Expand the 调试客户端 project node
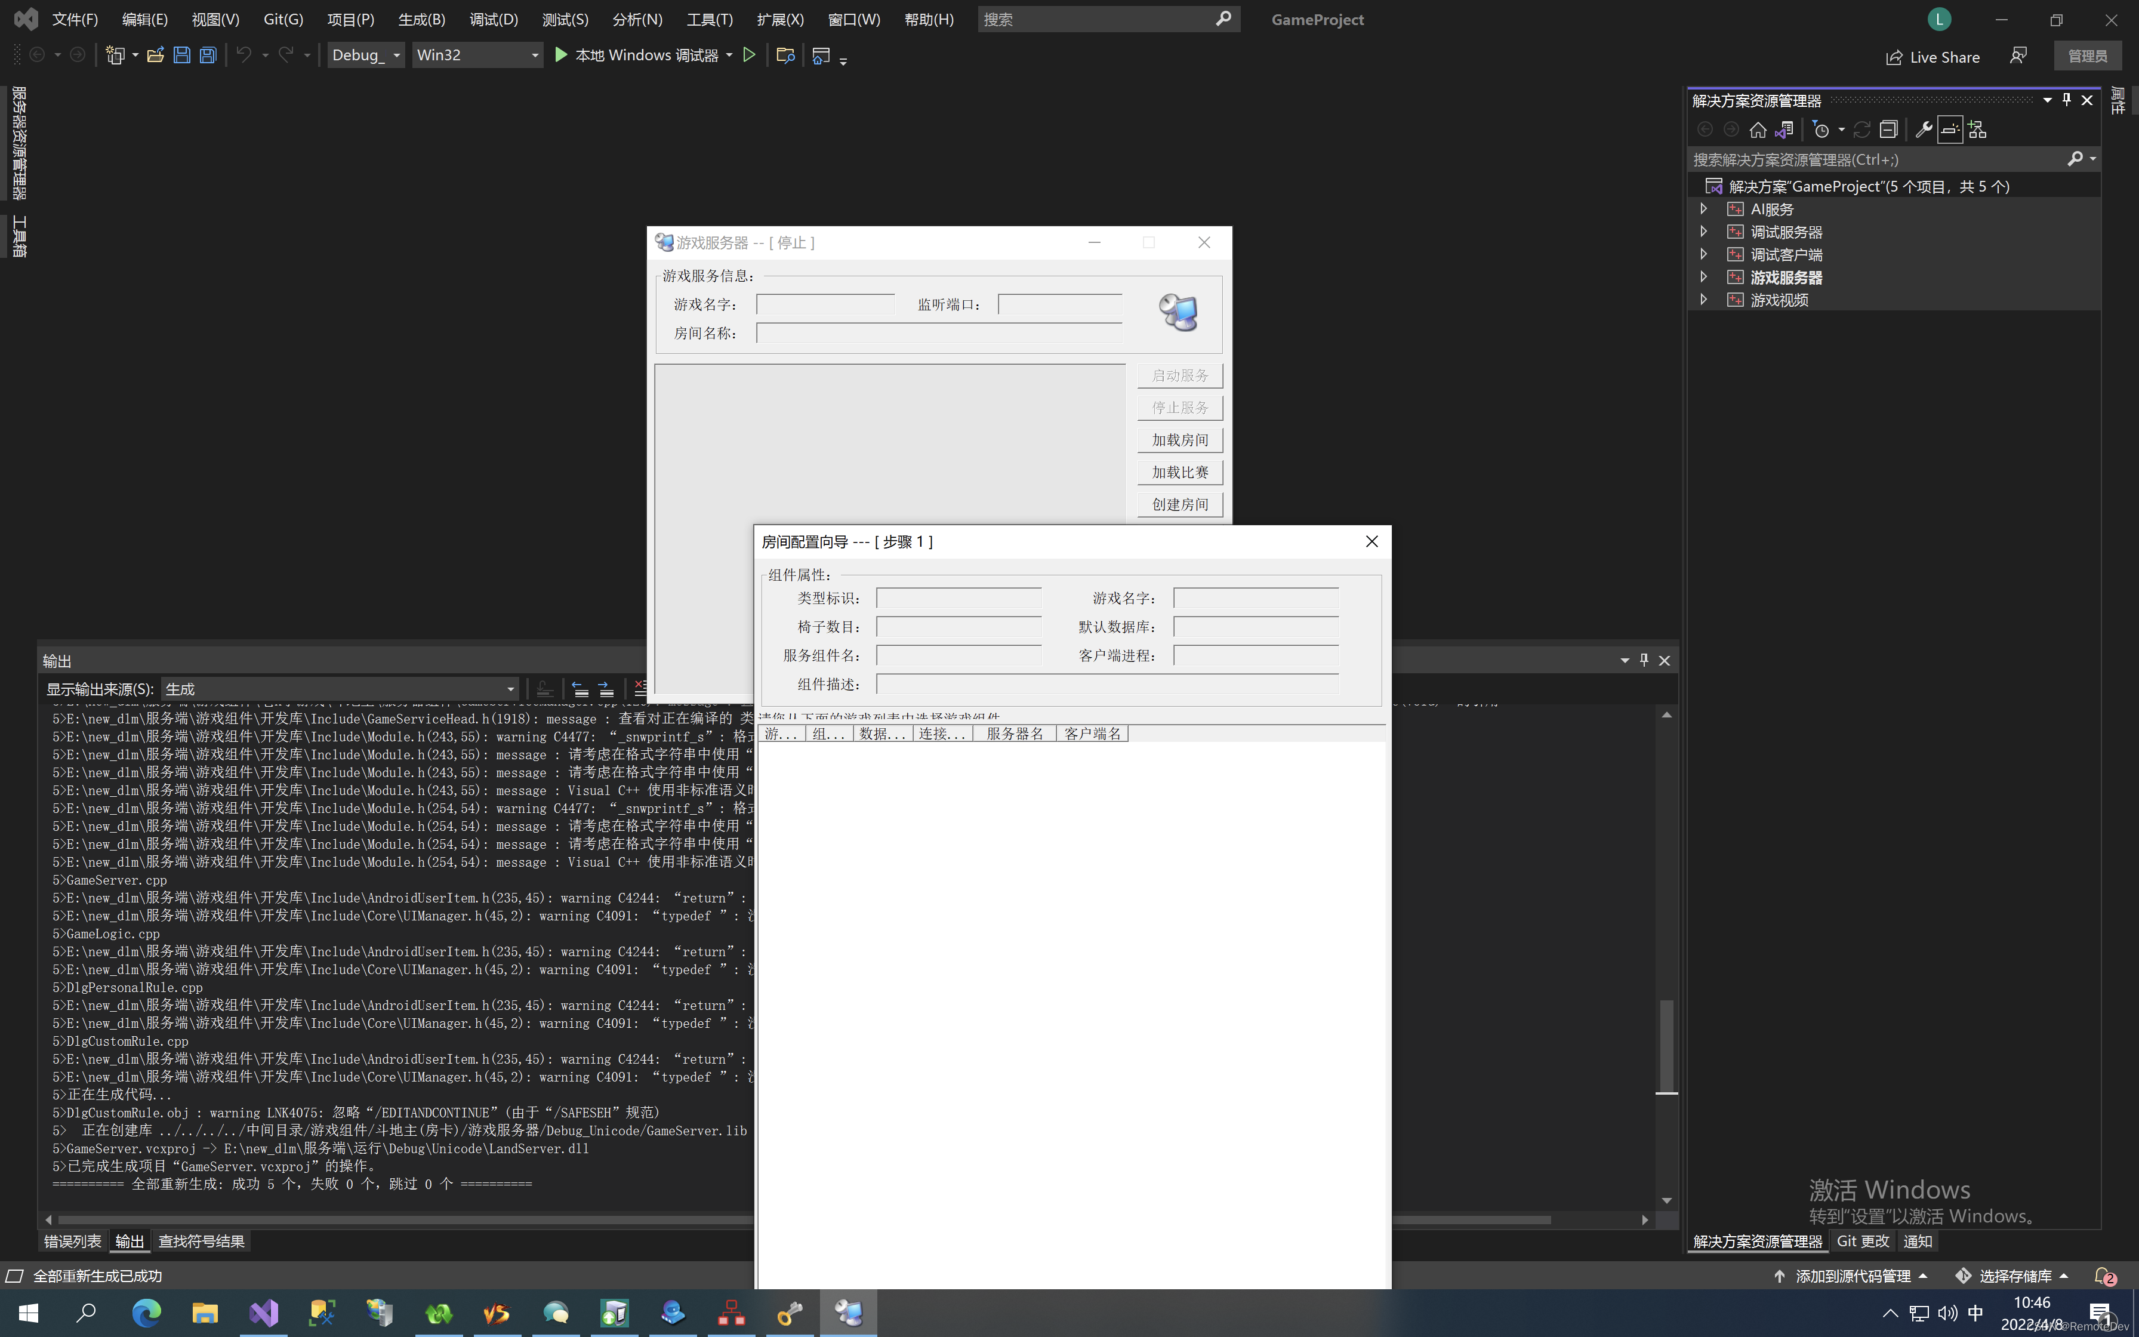2139x1337 pixels. (1703, 254)
